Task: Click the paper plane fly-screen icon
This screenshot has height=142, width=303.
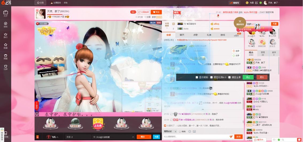Action: tap(231, 137)
